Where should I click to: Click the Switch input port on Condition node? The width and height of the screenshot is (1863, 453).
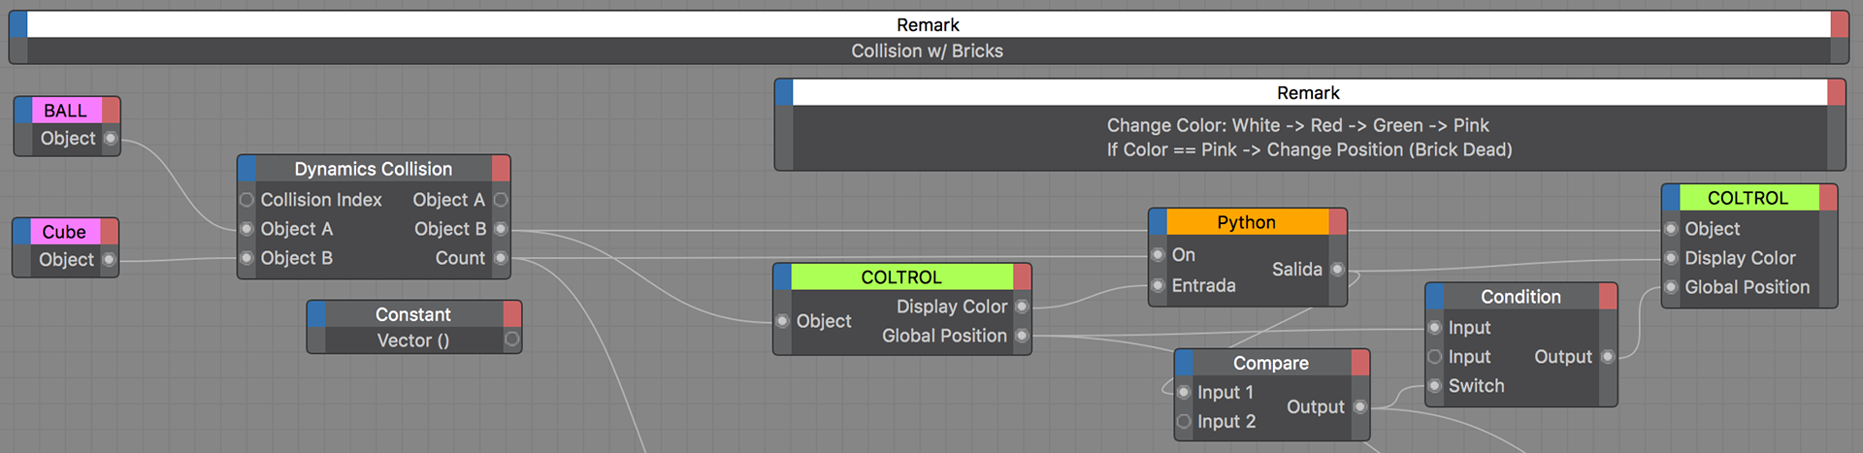coord(1435,386)
